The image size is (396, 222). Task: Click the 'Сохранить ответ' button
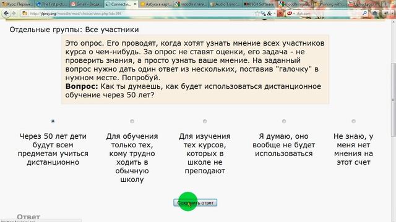(x=196, y=203)
